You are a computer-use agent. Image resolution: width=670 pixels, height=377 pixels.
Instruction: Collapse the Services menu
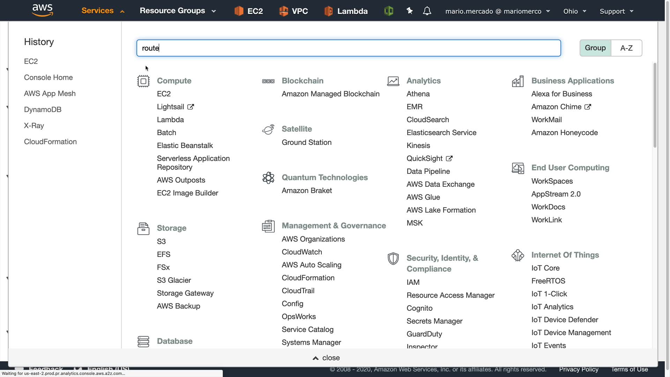tap(103, 11)
